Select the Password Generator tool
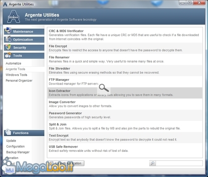The image size is (208, 177). pos(125,115)
